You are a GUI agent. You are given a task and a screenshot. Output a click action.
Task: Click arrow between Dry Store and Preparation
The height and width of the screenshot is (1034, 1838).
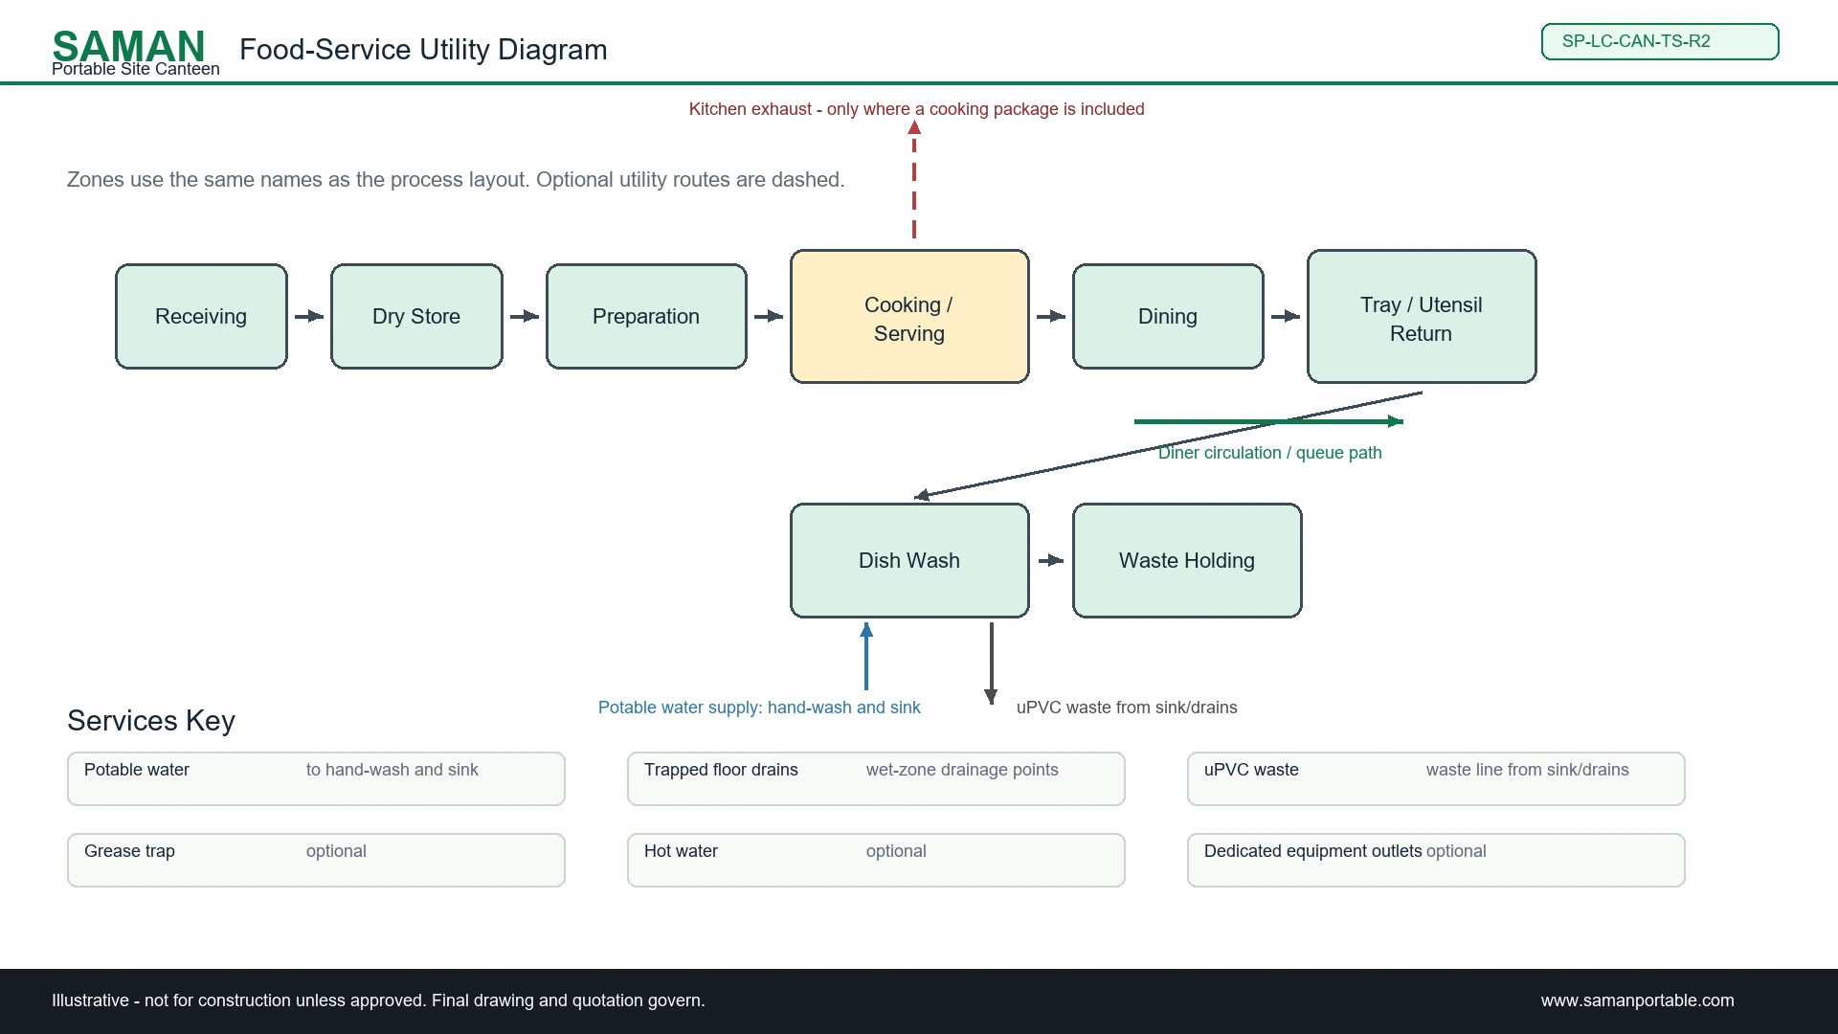pyautogui.click(x=525, y=316)
